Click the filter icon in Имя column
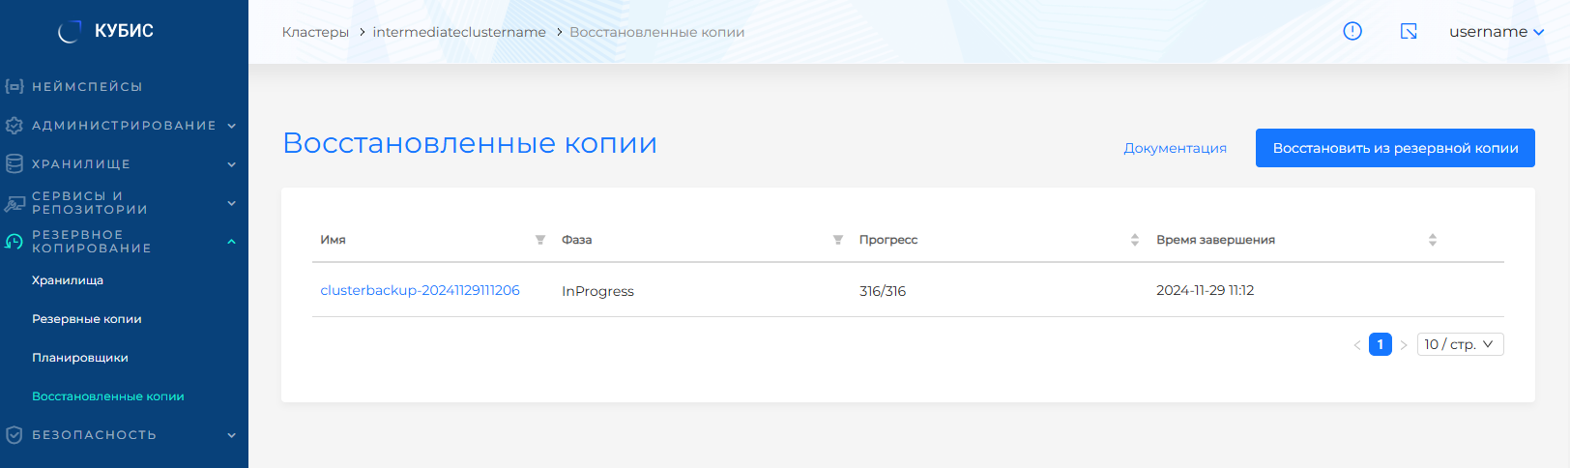The width and height of the screenshot is (1570, 468). coord(540,240)
